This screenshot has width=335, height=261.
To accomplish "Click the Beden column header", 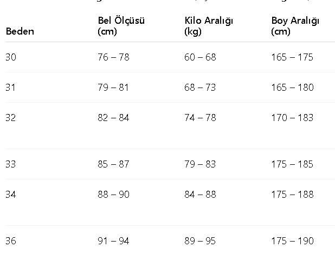I will (x=20, y=31).
